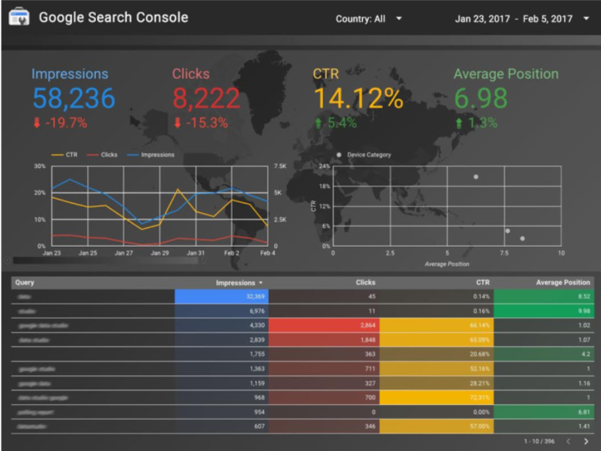The image size is (601, 451).
Task: Click the green up arrow under CTR
Action: pos(318,123)
